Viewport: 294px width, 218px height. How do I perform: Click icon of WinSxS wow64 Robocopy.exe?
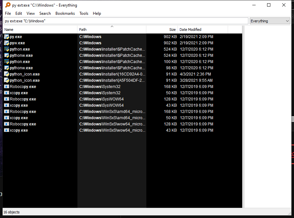7,124
